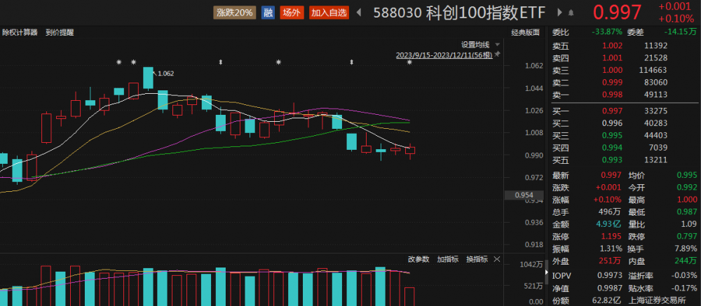Add stock via 加入自选 button
The width and height of the screenshot is (701, 306).
[329, 13]
